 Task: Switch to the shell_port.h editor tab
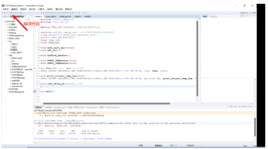coord(65,17)
